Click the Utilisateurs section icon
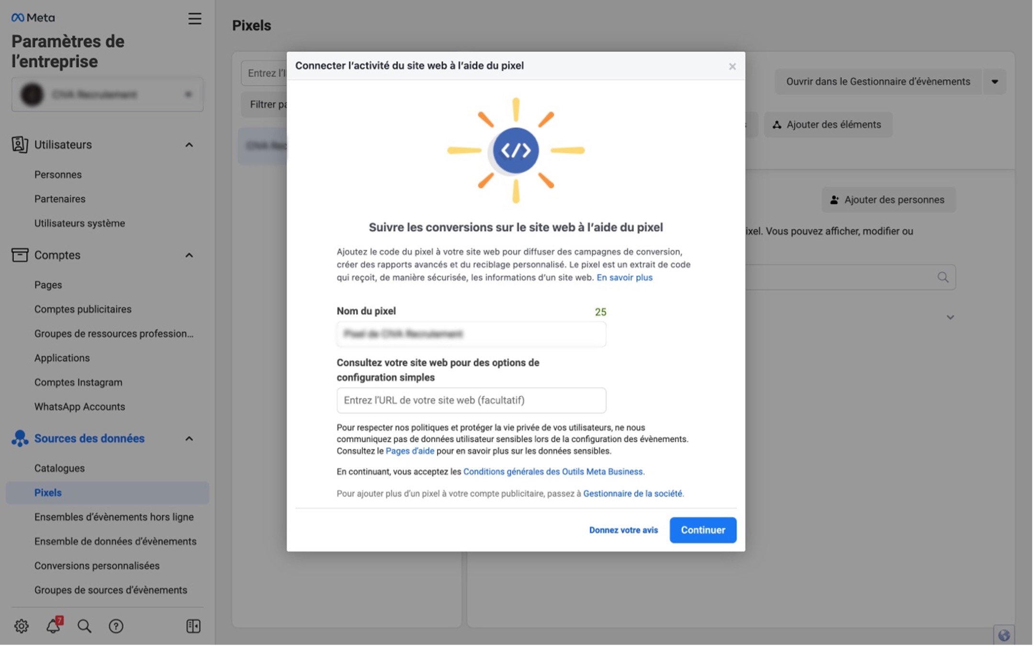1034x646 pixels. click(20, 145)
